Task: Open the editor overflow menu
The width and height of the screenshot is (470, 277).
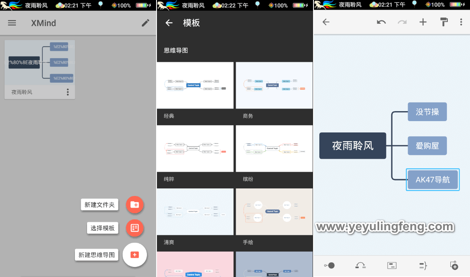Action: pos(461,22)
